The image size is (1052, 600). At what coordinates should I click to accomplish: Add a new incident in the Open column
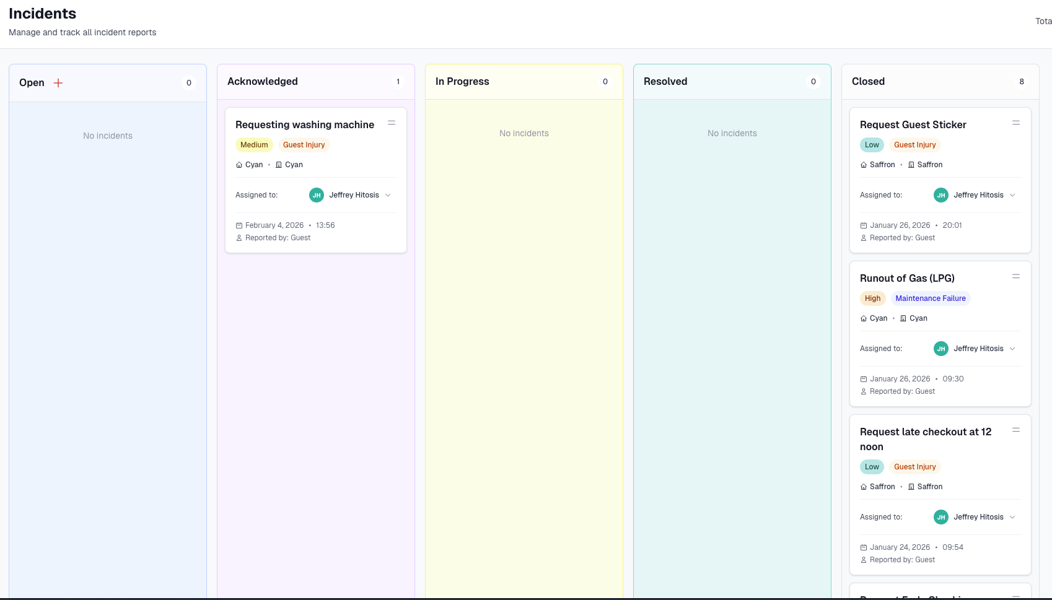pyautogui.click(x=58, y=82)
